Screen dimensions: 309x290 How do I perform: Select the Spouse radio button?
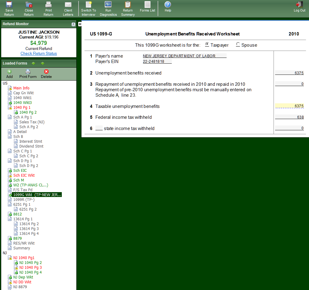(238, 45)
